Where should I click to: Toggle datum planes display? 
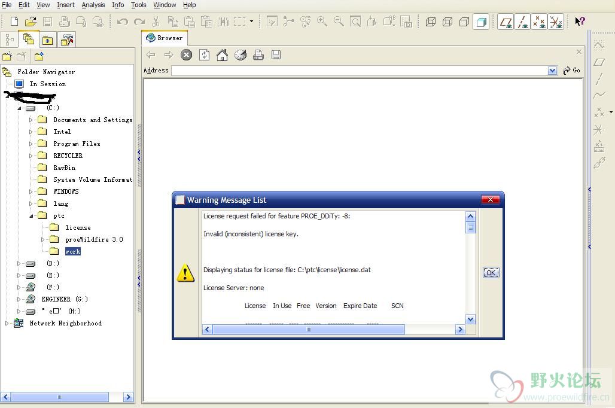(506, 22)
